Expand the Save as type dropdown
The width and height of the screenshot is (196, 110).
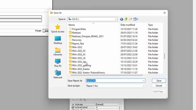point(144,86)
